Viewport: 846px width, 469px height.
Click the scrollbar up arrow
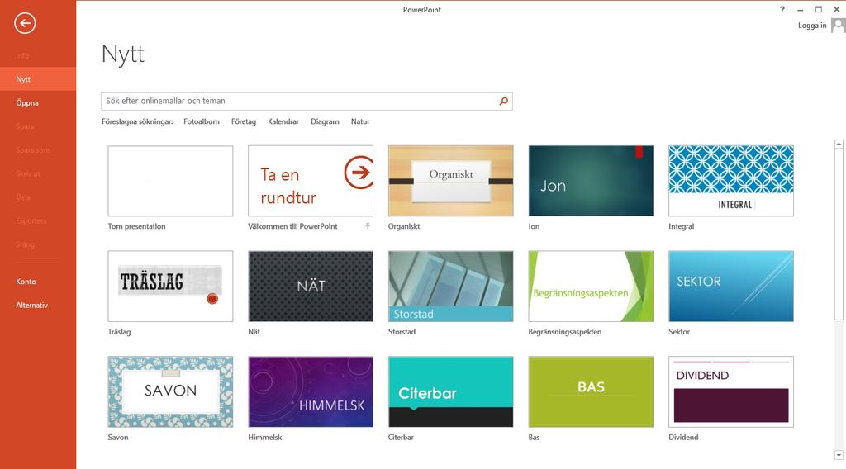(839, 144)
